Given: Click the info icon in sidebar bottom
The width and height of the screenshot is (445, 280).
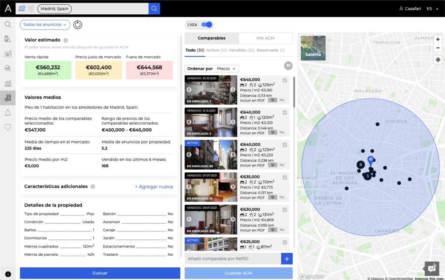Looking at the screenshot, I should pyautogui.click(x=8, y=274).
